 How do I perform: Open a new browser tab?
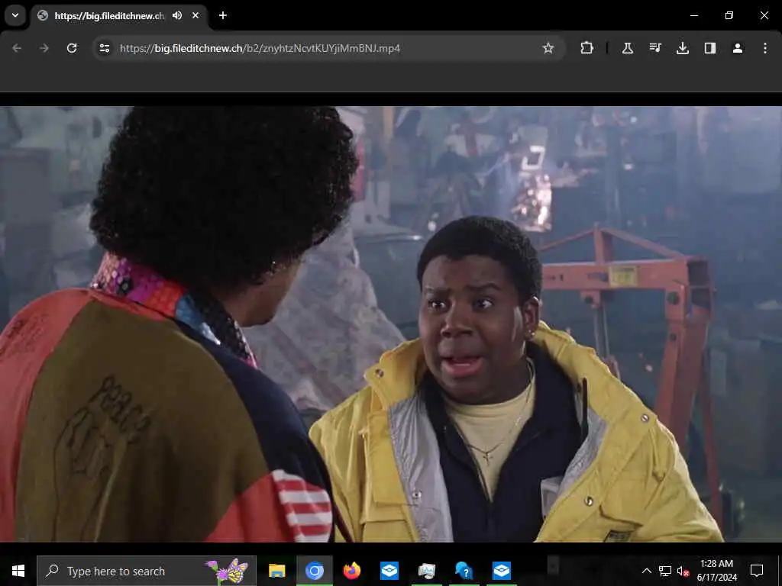coord(223,15)
